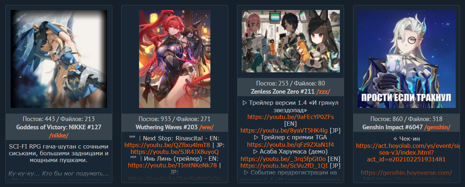Open the Zenless Zone Zero thread image
Image resolution: width=465 pixels, height=187 pixels.
291,41
